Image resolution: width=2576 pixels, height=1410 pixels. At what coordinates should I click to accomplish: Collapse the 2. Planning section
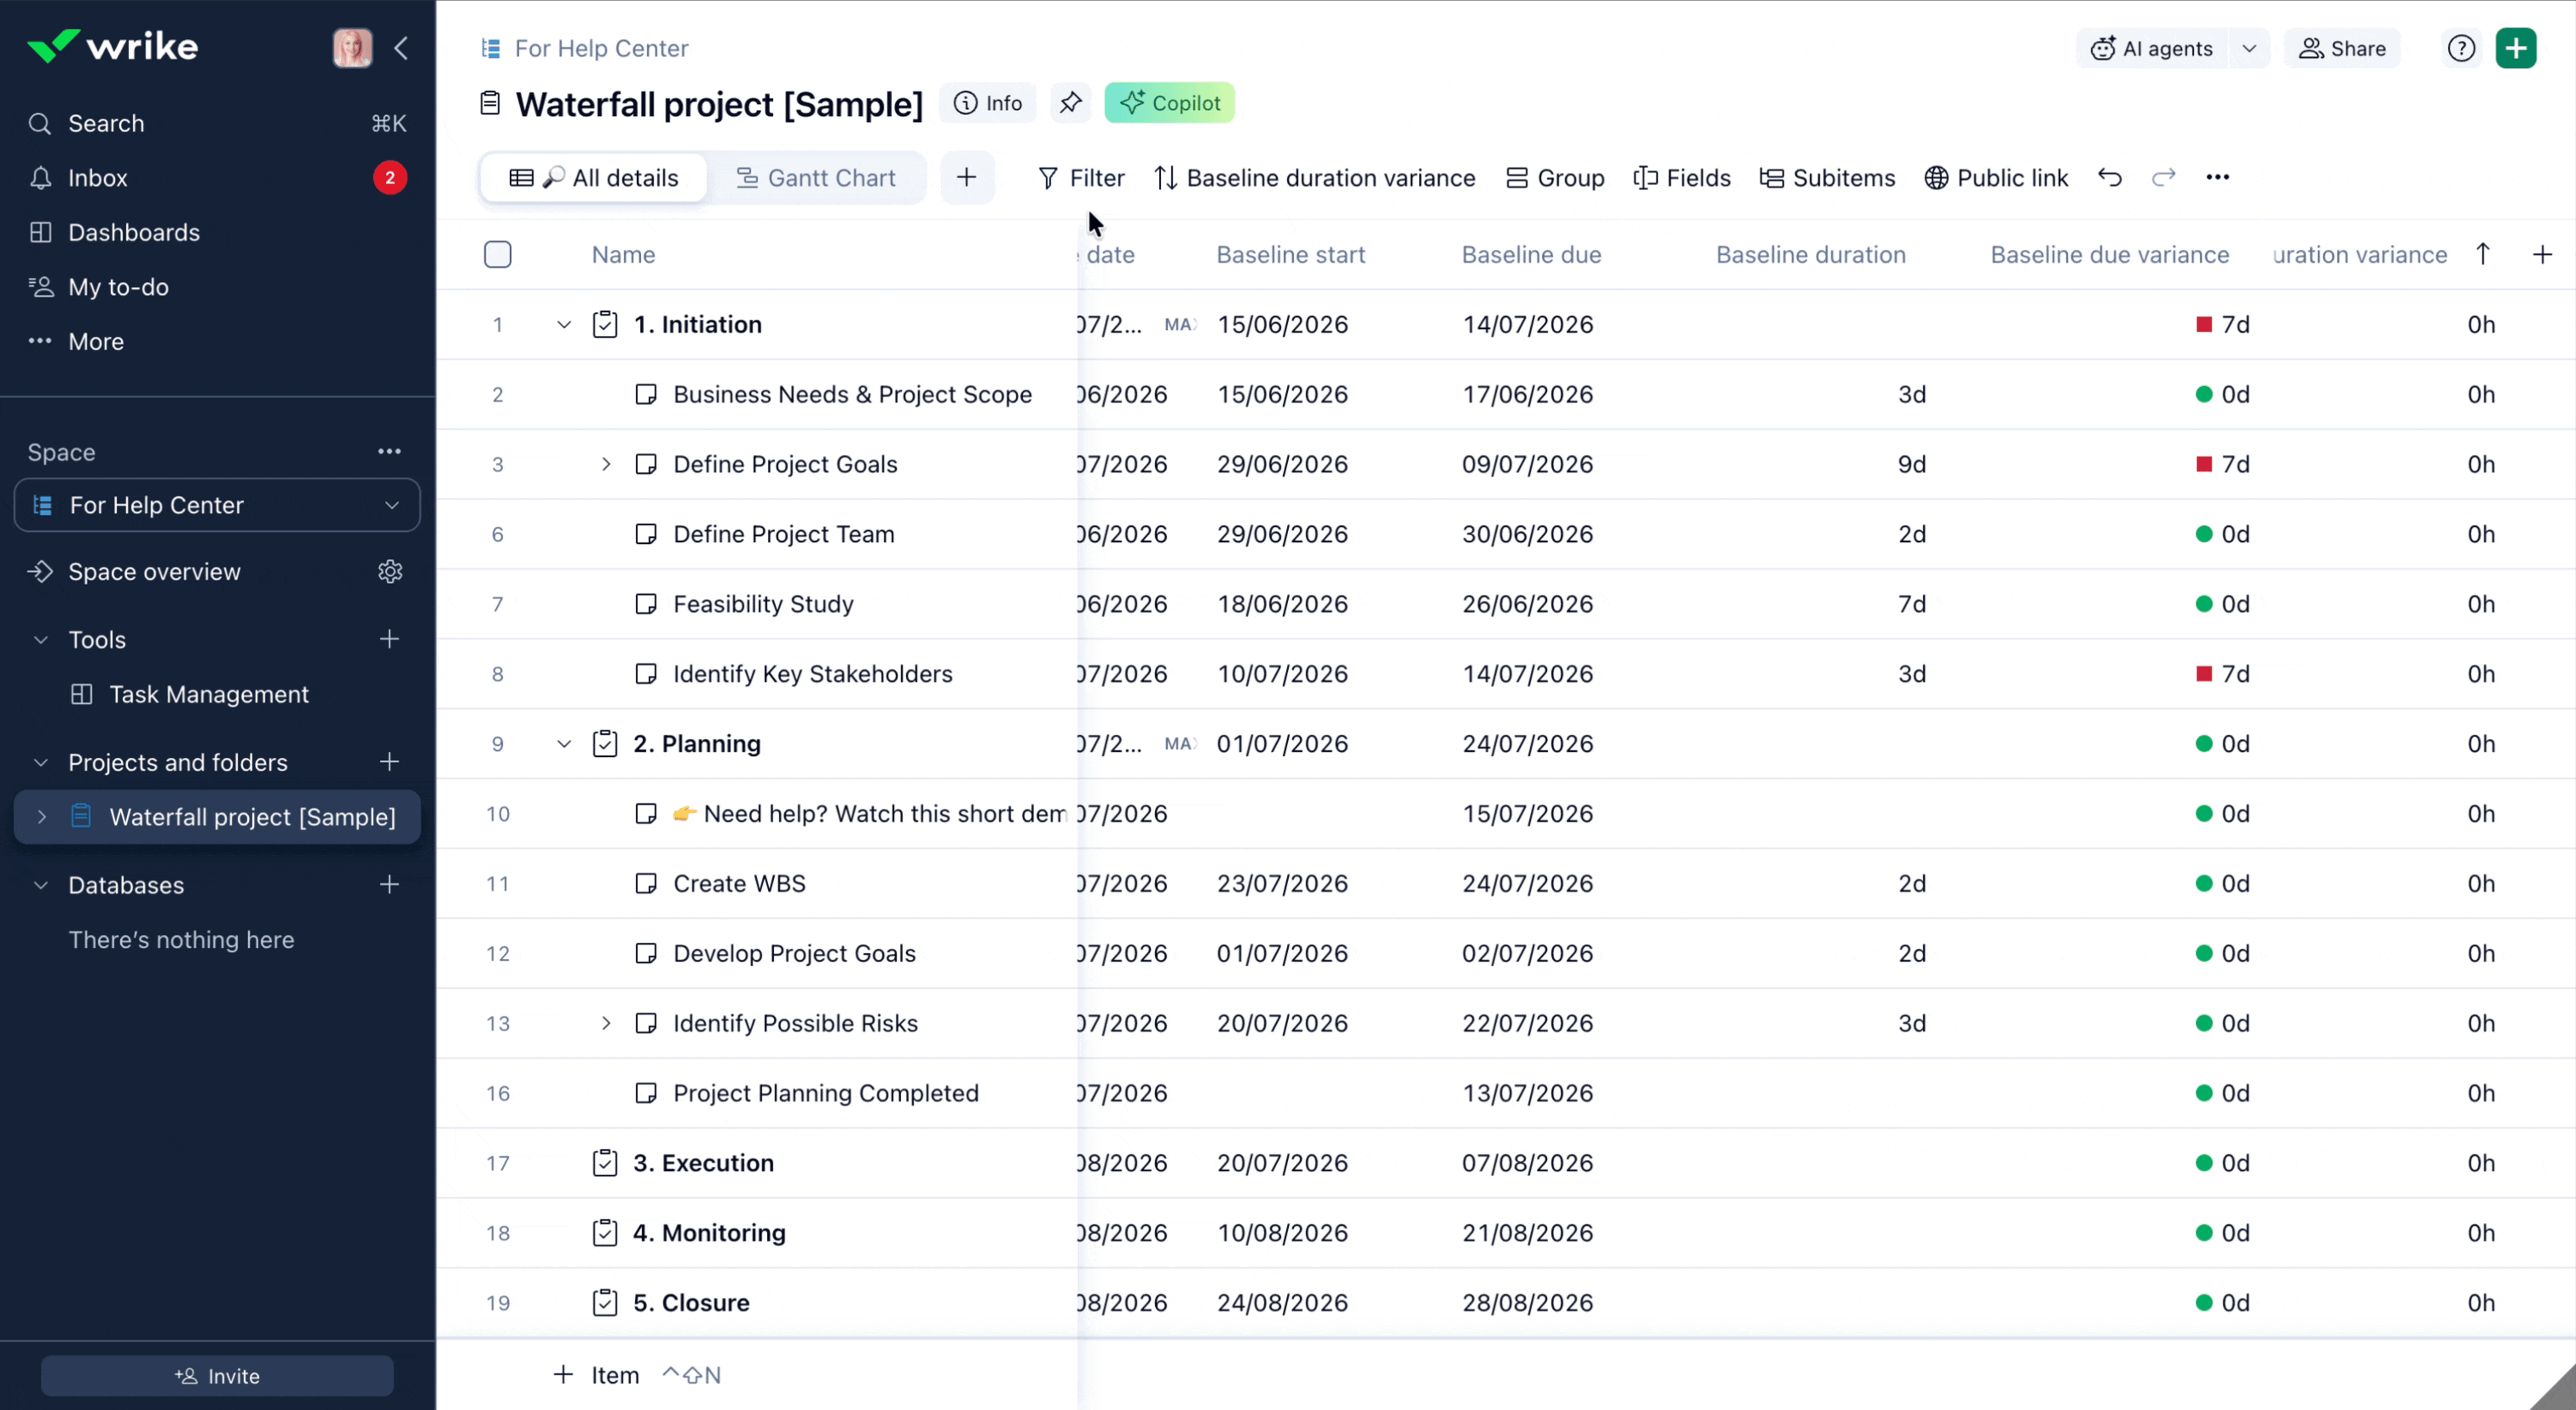click(564, 744)
